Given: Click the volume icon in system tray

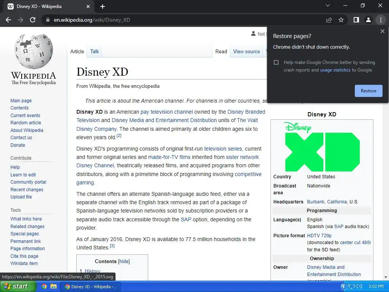Looking at the screenshot, I should pyautogui.click(x=359, y=286).
